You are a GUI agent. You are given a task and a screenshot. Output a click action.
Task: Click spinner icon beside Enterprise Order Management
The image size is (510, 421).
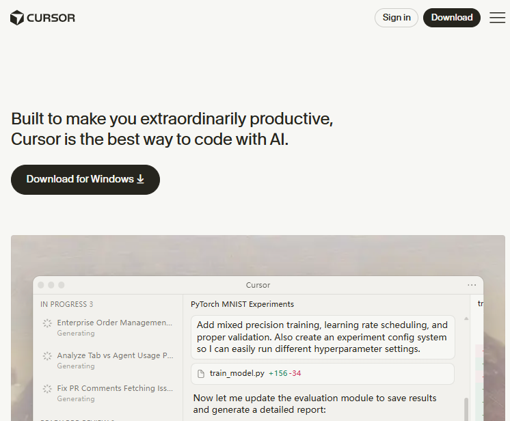(47, 323)
